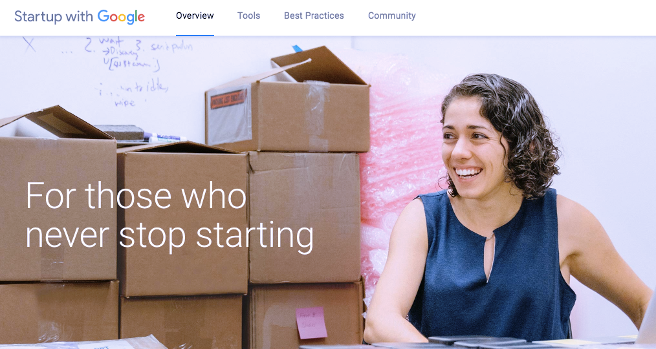Click the Google logo wordmark

(122, 17)
